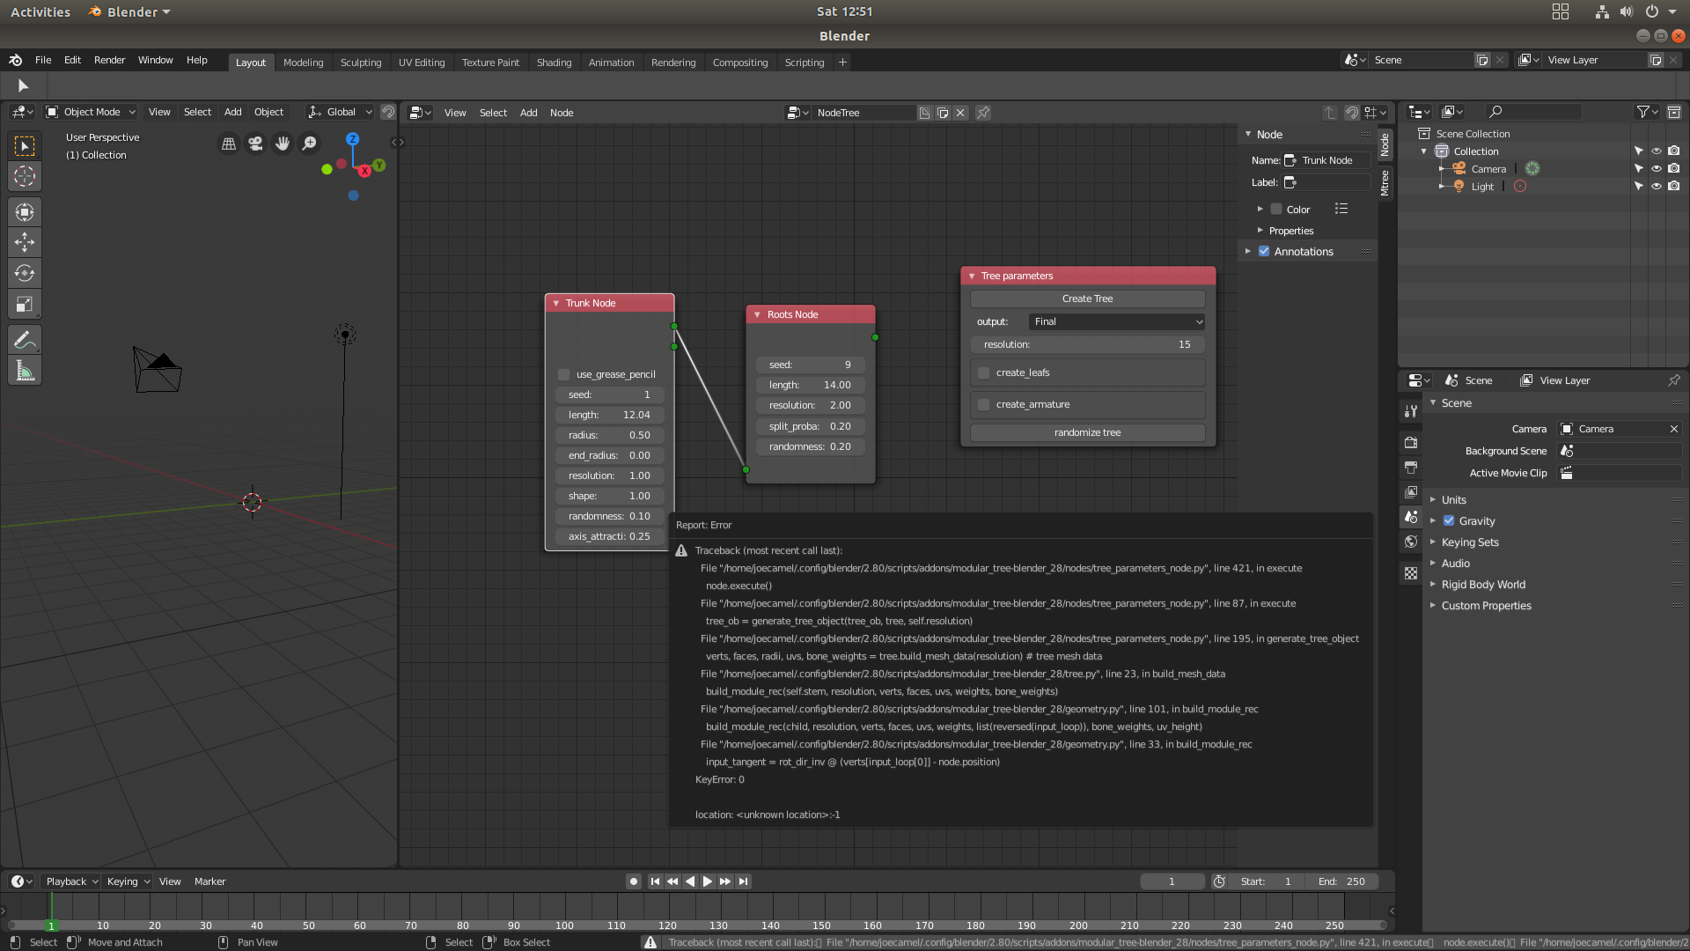Image resolution: width=1690 pixels, height=951 pixels.
Task: Select the Rotate tool
Action: (x=24, y=273)
